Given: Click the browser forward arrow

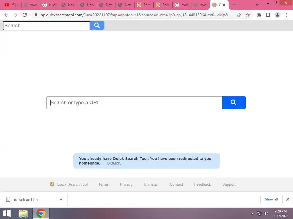Looking at the screenshot, I should [x=15, y=15].
